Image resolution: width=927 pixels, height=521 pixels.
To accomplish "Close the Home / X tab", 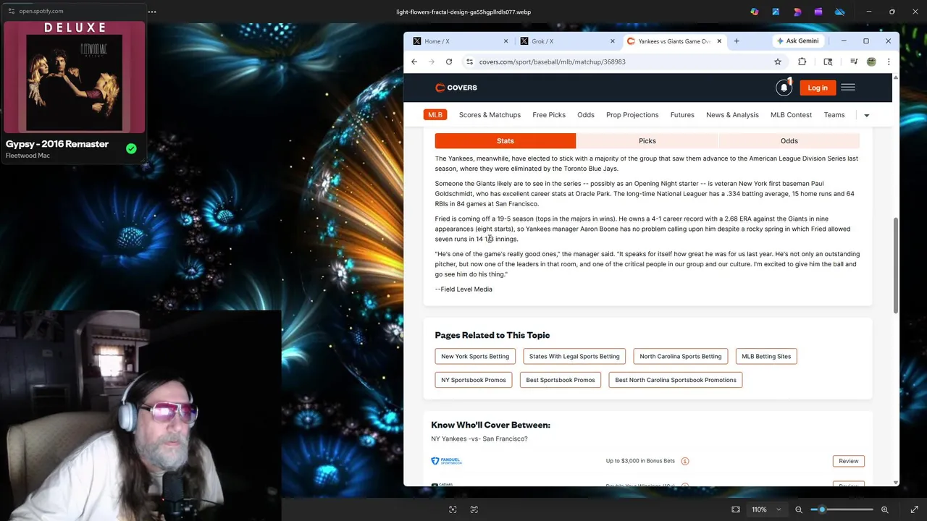I will tap(506, 41).
